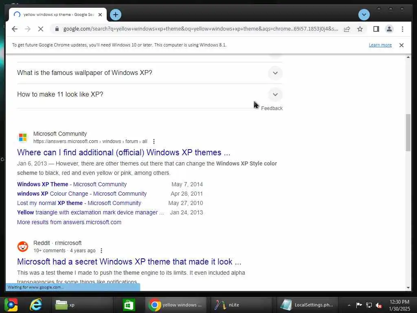Click the Feedback link
Viewport: 417px width, 313px height.
pos(272,108)
